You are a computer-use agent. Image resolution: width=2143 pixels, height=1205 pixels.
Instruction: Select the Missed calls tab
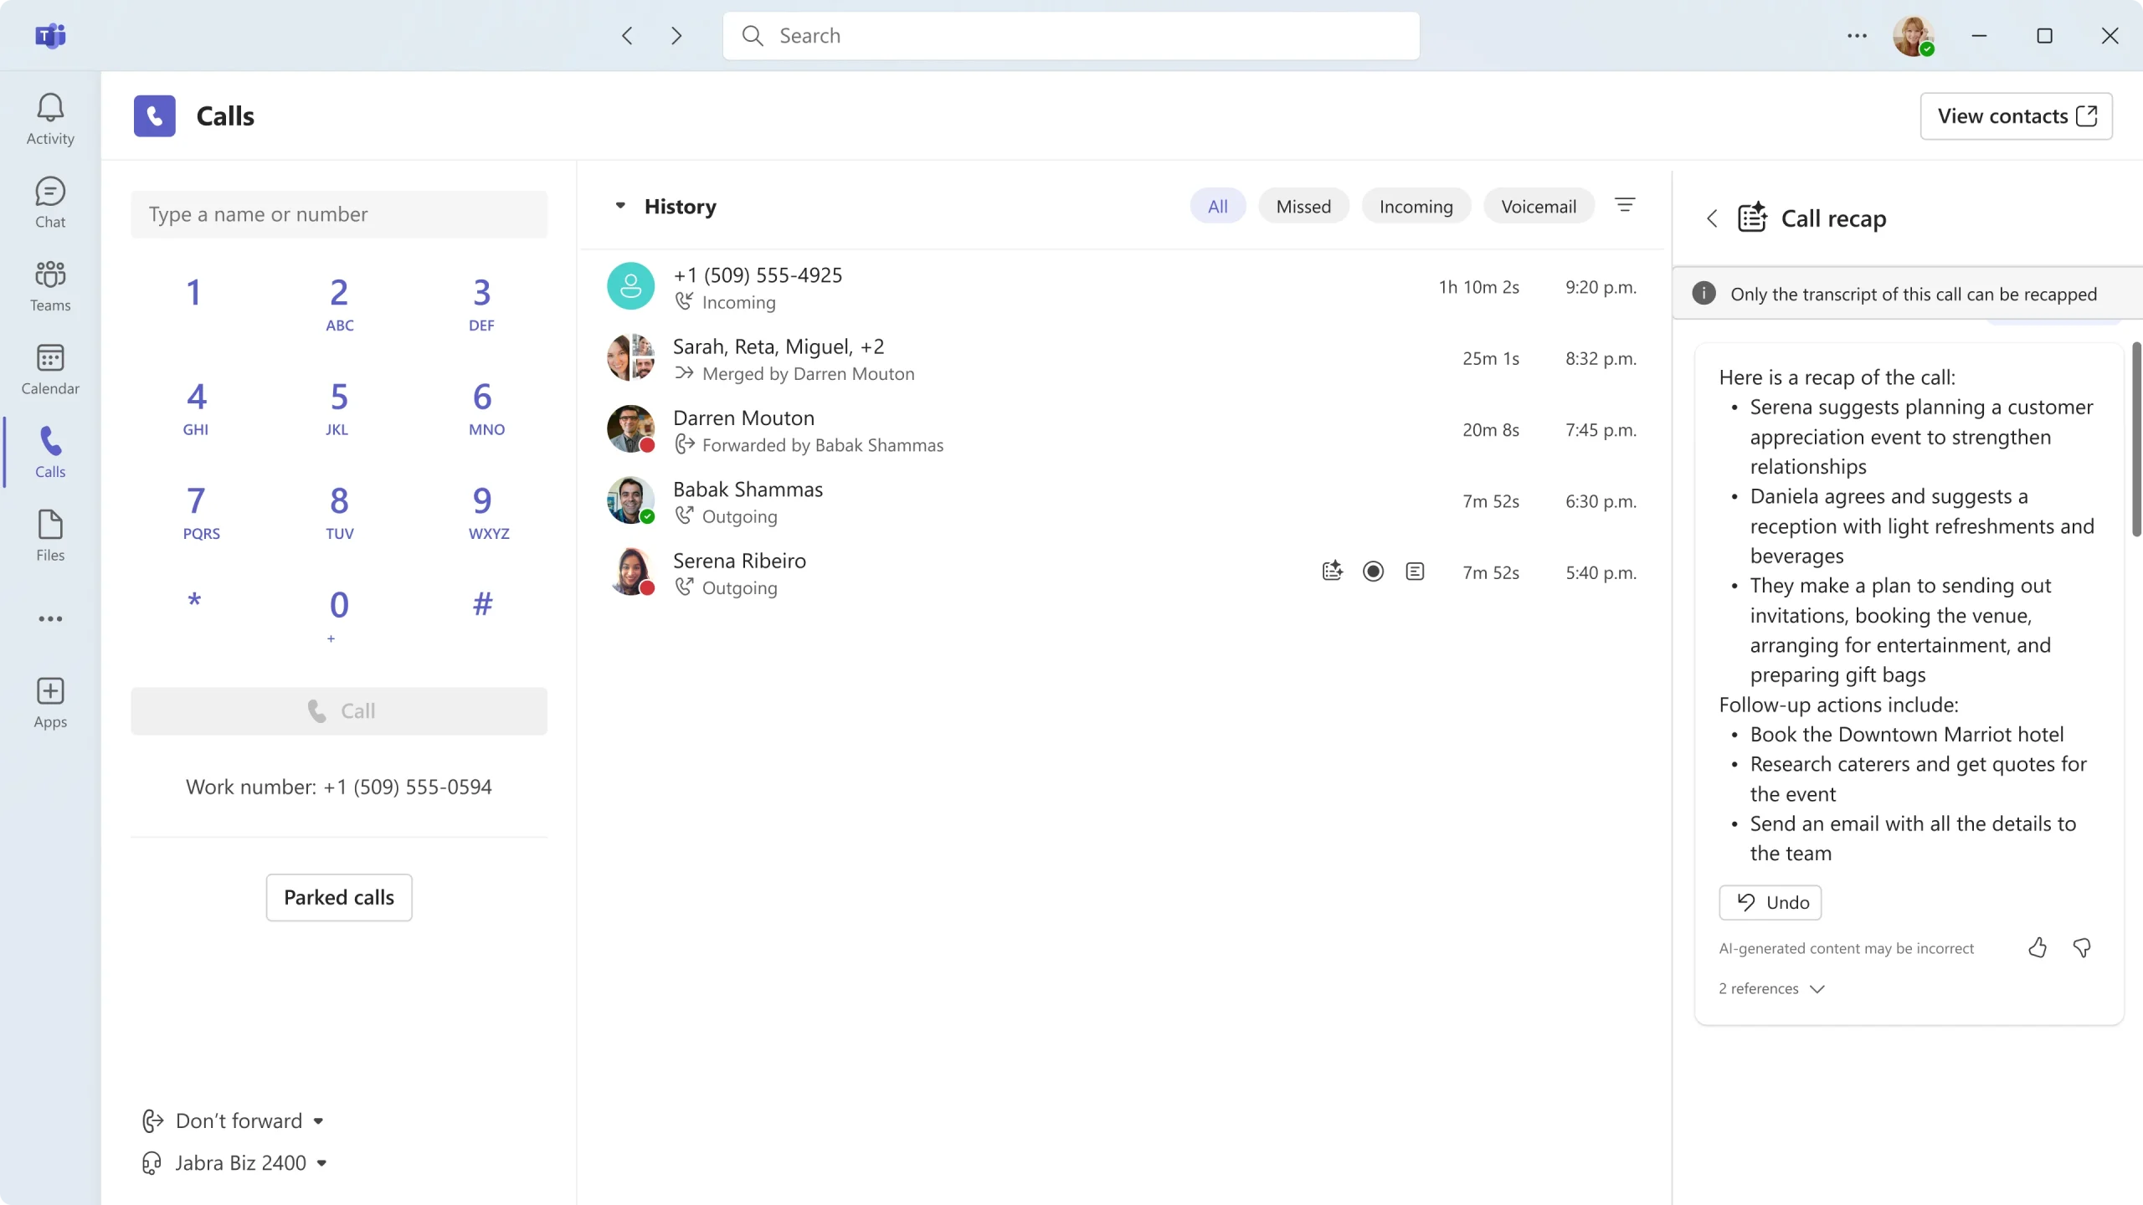(1303, 206)
